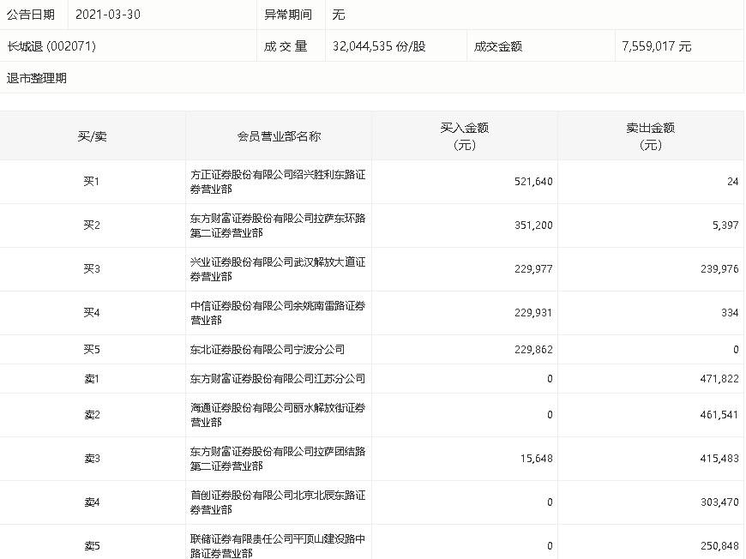Click sell amount 303,470
This screenshot has width=746, height=559.
(x=719, y=502)
